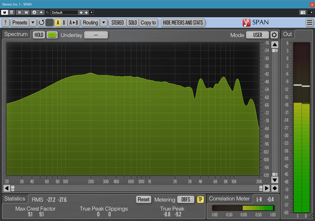Click the vertical range scroll up arrow
Screen dimensions: 315x221
click(274, 44)
